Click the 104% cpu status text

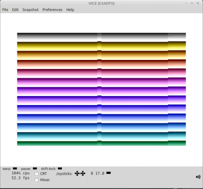[x=20, y=173]
